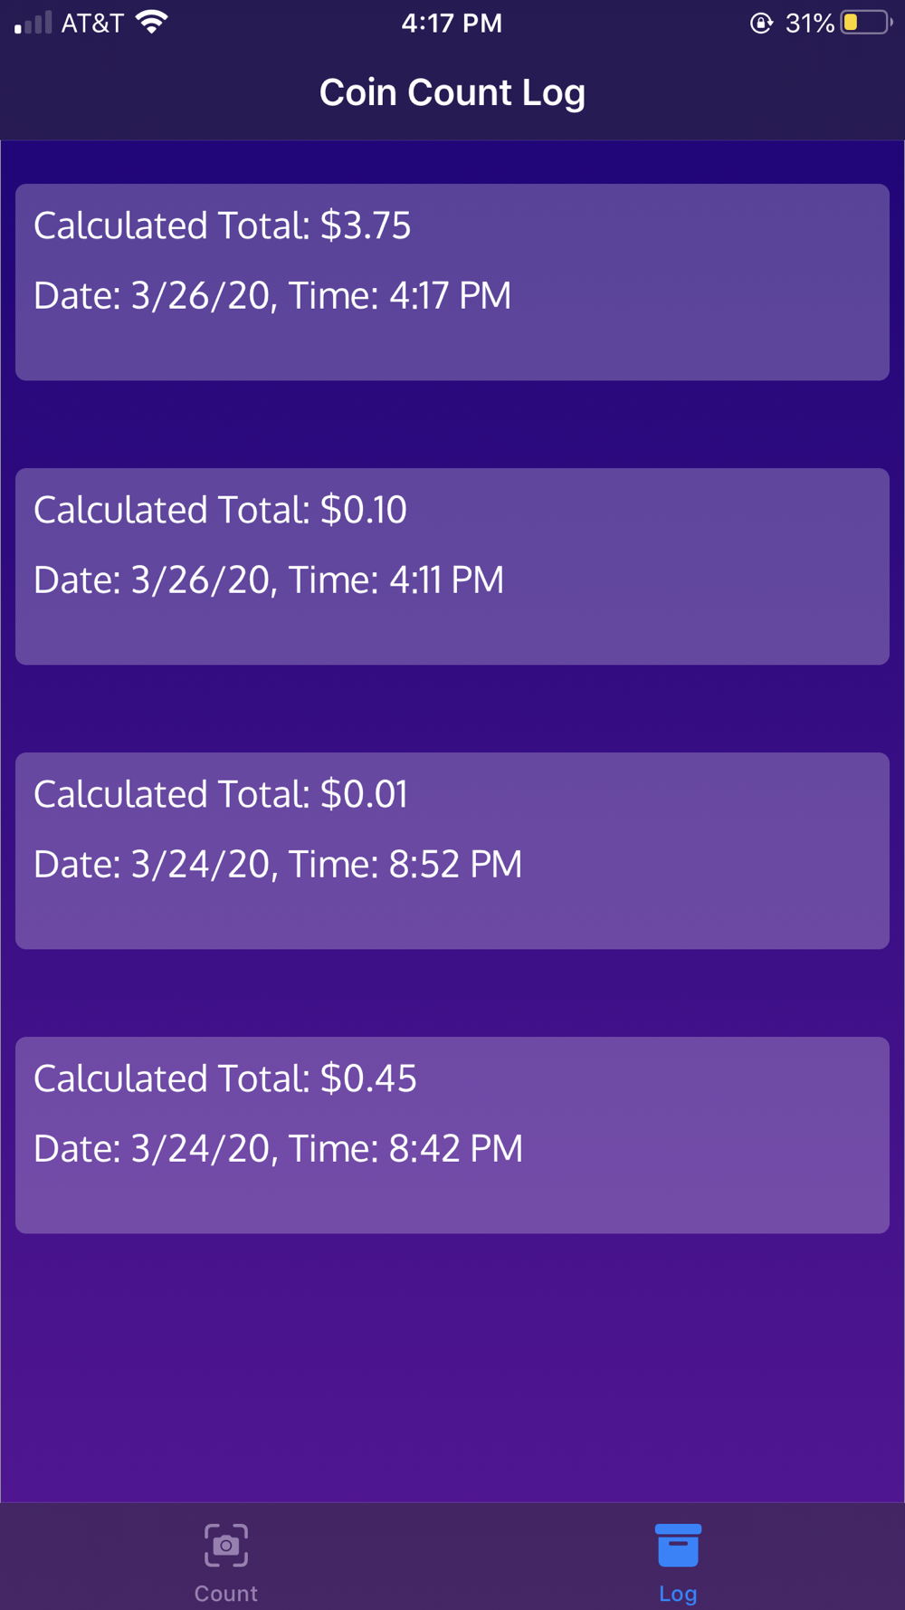Tap the 31% battery percentage text
Screen dimensions: 905x1610
[809, 23]
